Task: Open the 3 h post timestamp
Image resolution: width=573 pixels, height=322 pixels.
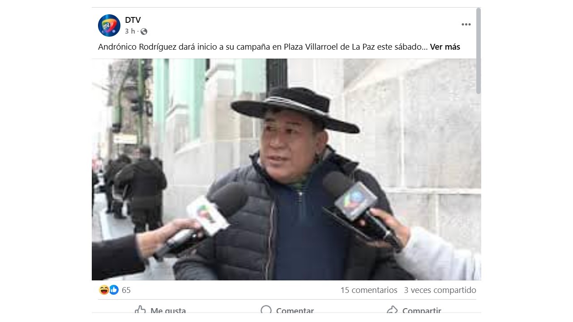Action: pyautogui.click(x=130, y=31)
